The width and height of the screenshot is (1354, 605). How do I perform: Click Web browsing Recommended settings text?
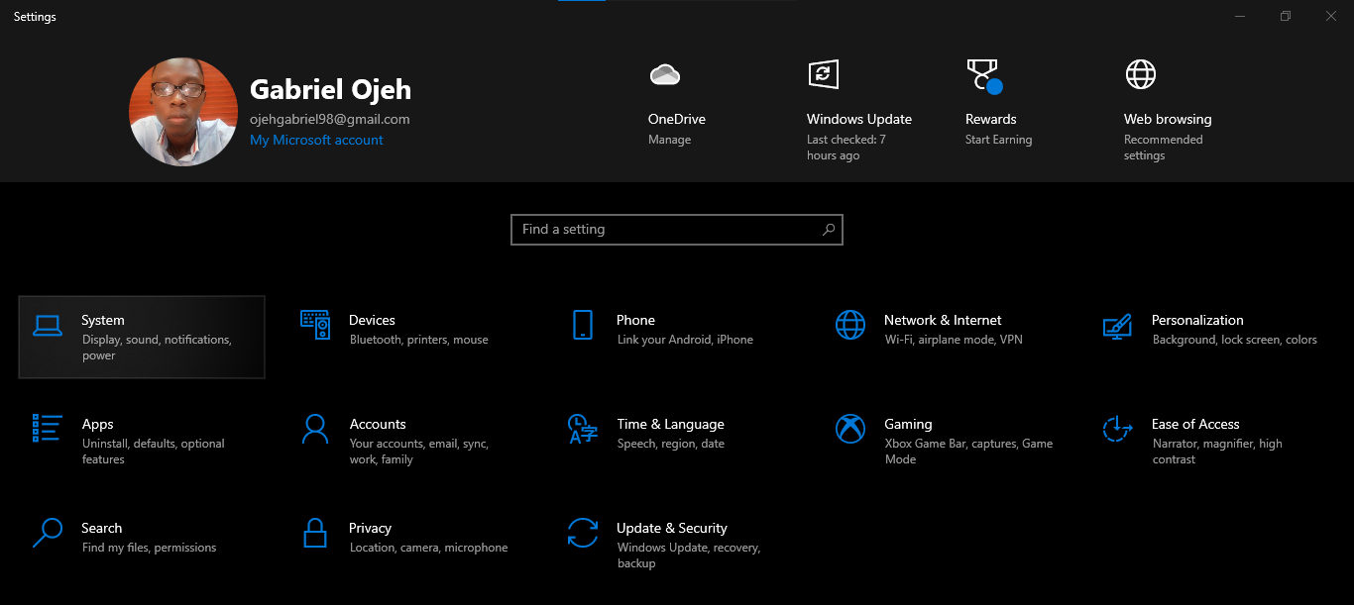point(1164,148)
